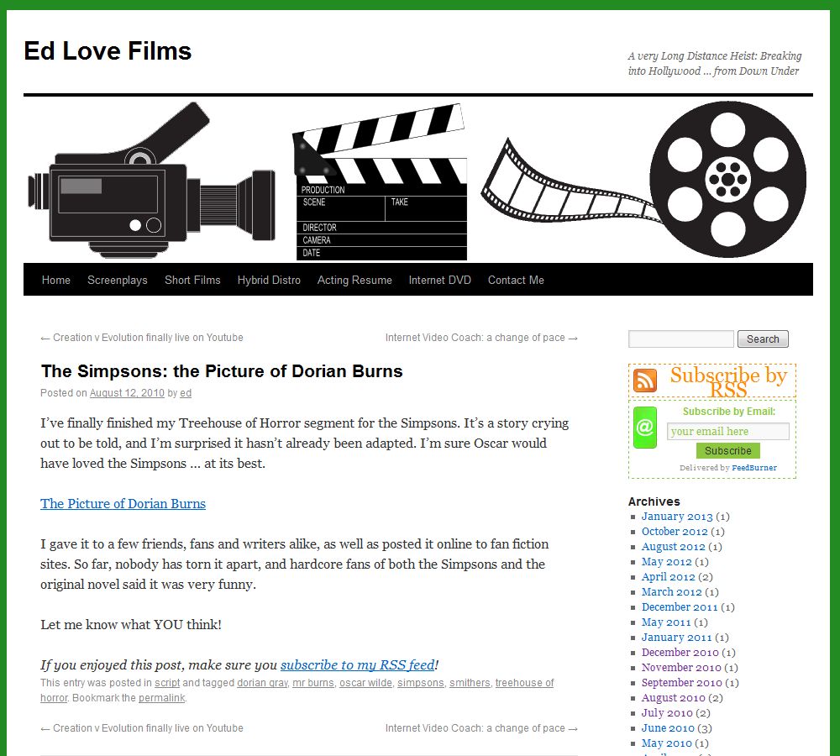
Task: Click the Search button
Action: pyautogui.click(x=763, y=339)
